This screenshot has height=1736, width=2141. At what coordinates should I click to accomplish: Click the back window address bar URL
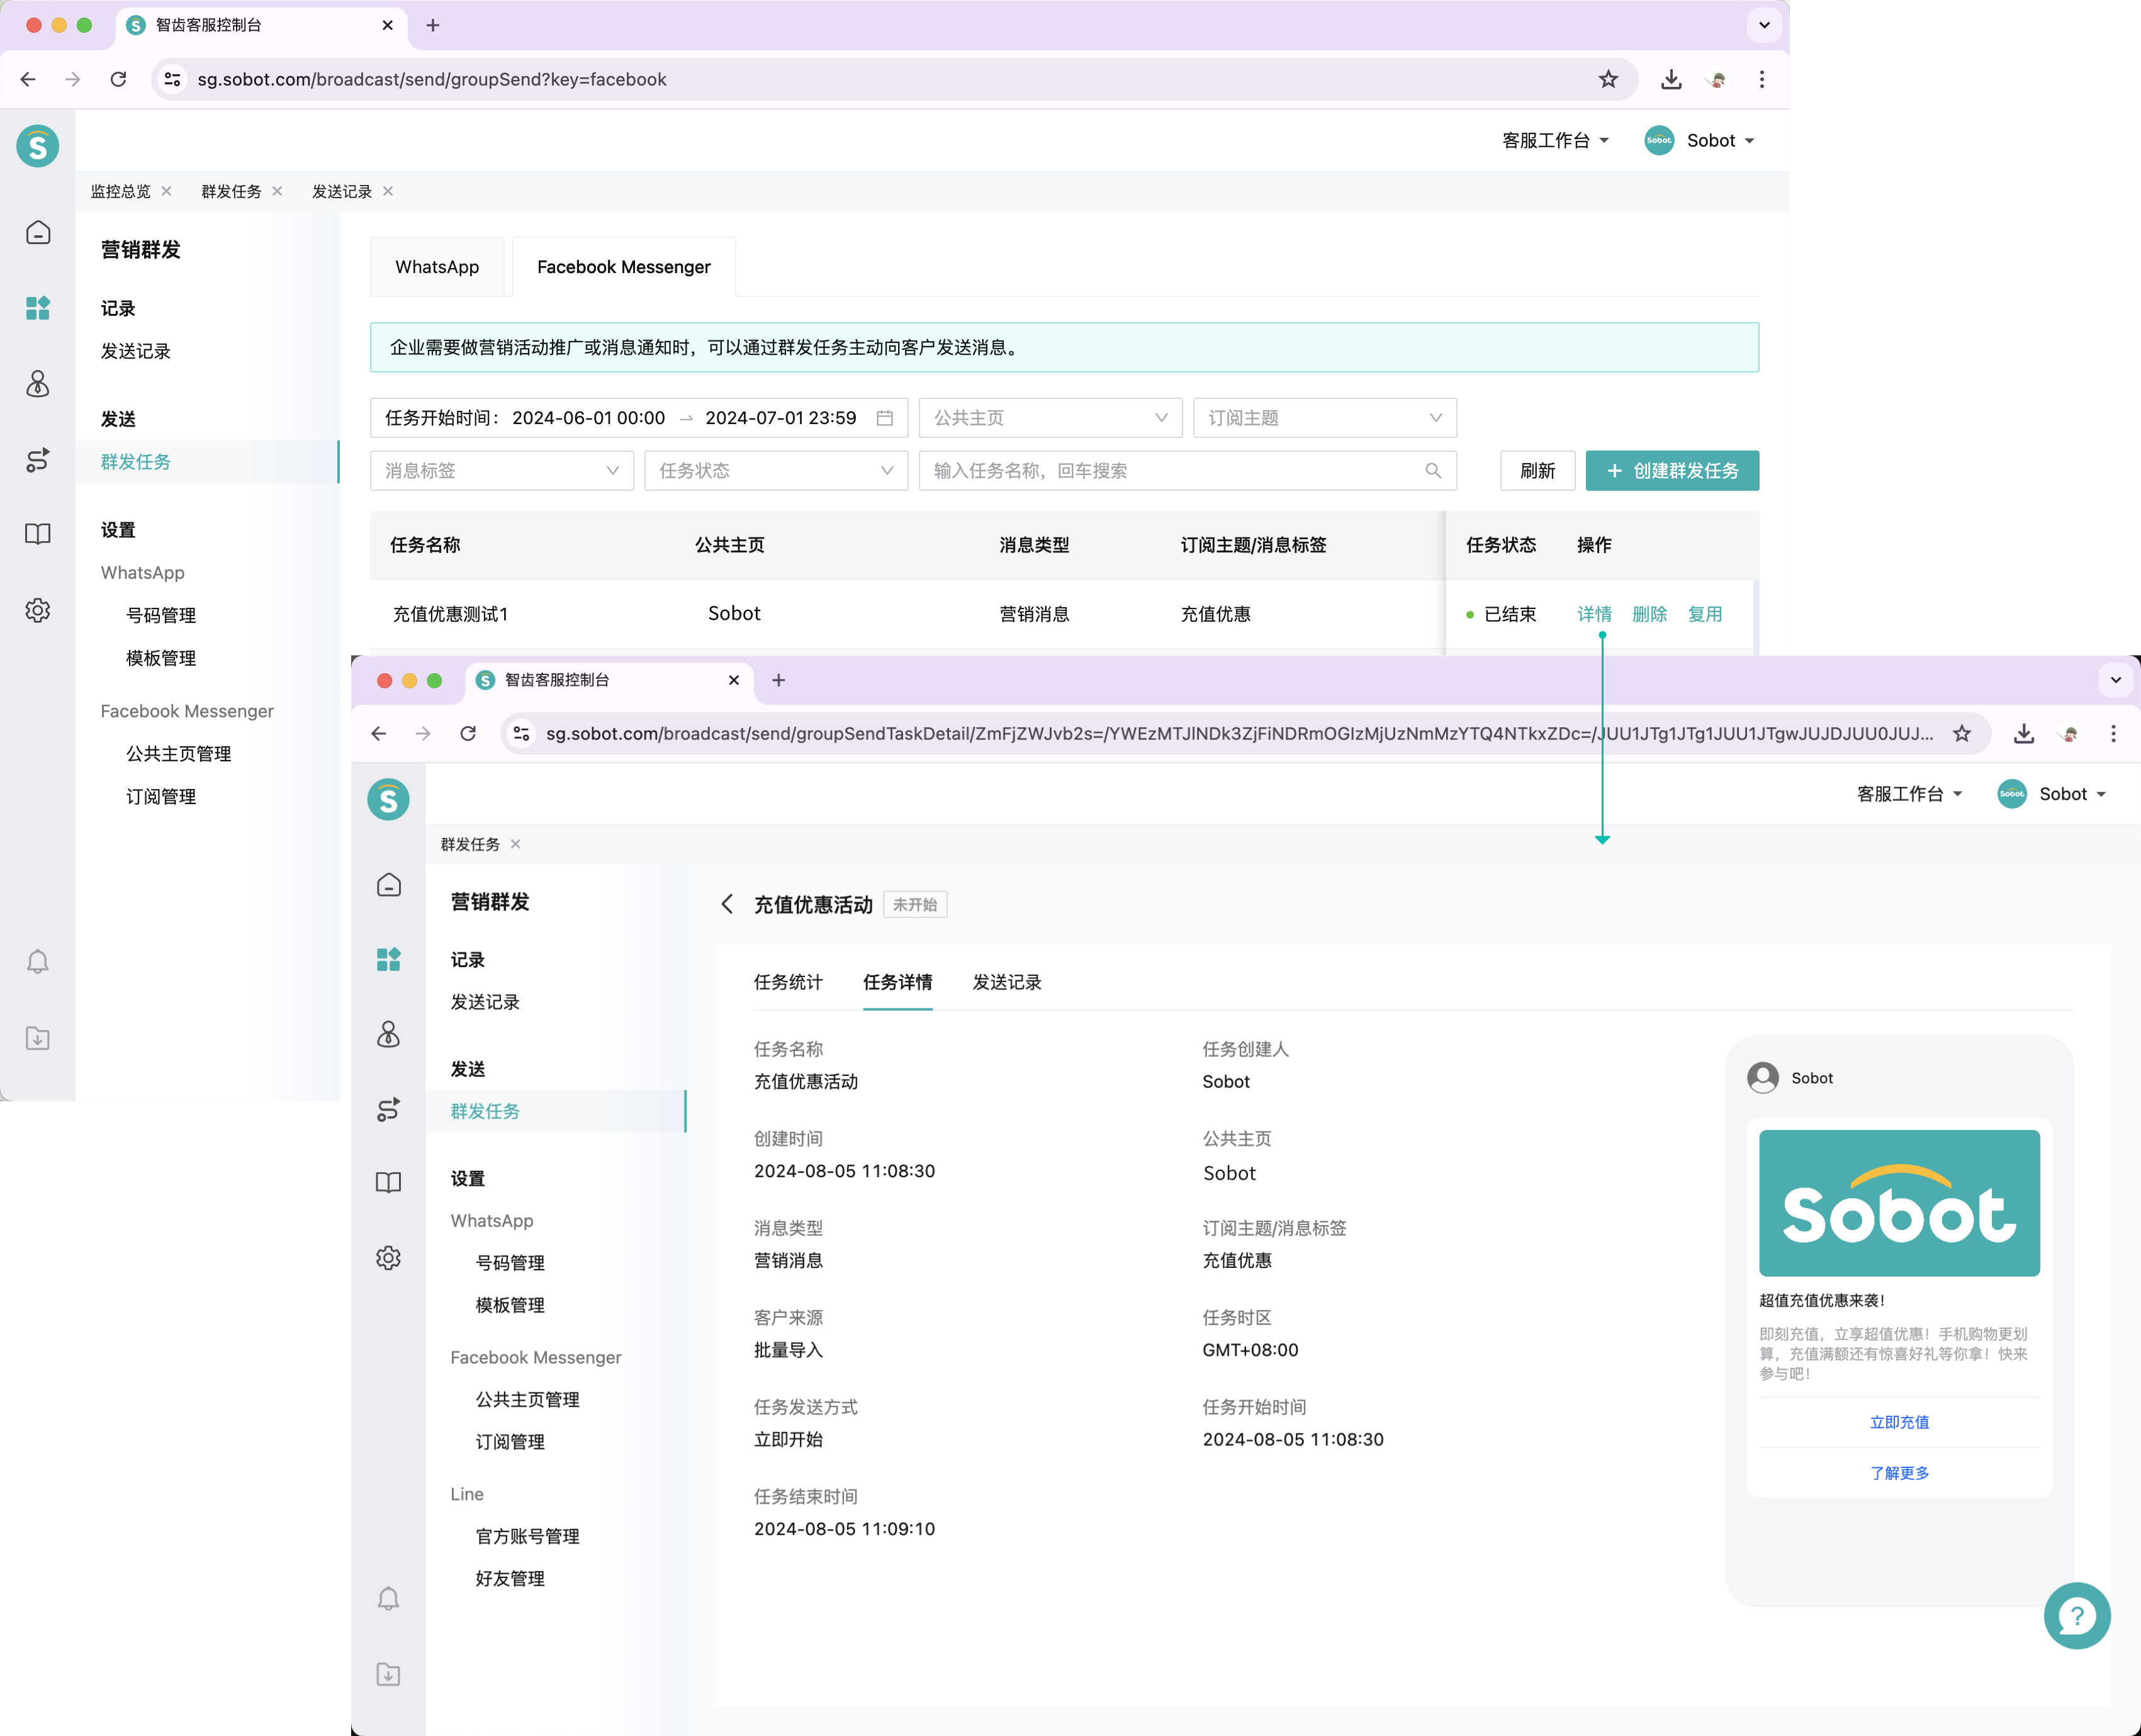(431, 79)
